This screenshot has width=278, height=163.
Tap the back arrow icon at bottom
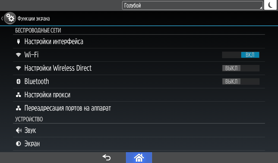[x=106, y=158]
